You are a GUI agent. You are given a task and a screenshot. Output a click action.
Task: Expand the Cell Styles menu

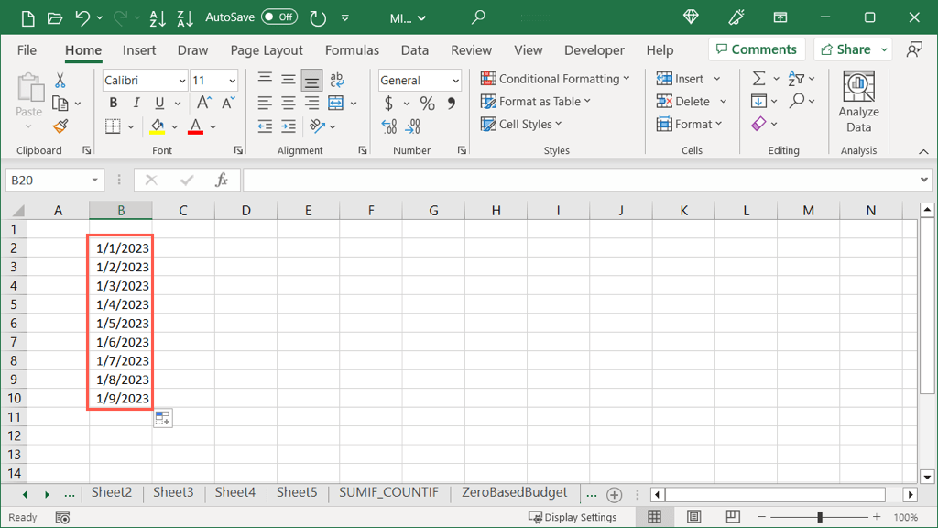click(521, 124)
